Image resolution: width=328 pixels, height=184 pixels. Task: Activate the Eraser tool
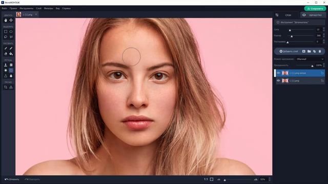click(x=6, y=54)
